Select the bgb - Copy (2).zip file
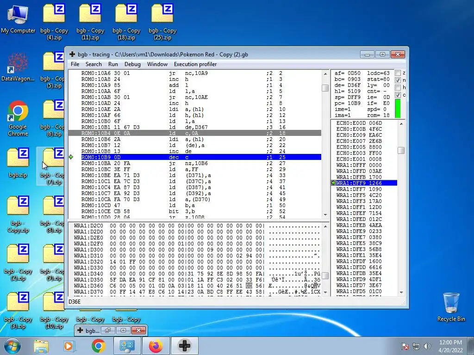This screenshot has width=474, height=355. pos(18,263)
